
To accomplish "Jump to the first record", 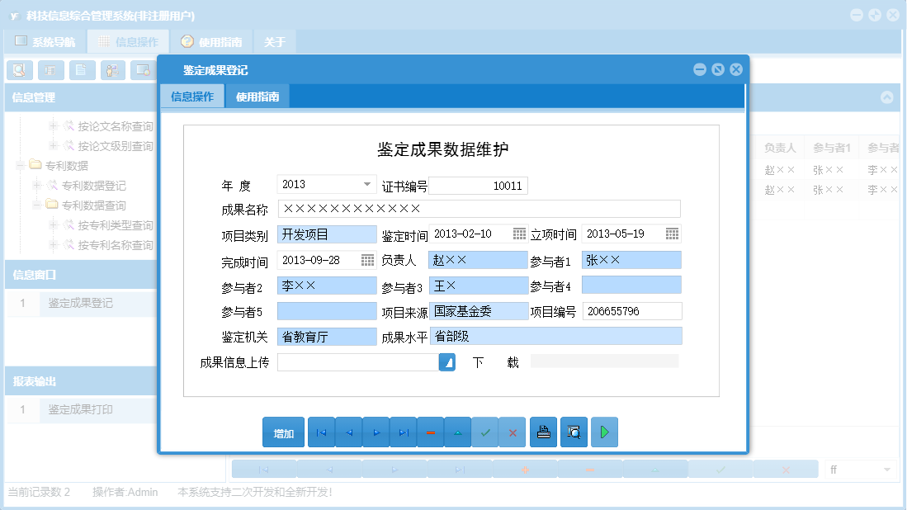I will 322,432.
